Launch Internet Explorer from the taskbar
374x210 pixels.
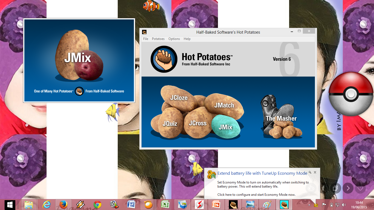tap(46, 205)
